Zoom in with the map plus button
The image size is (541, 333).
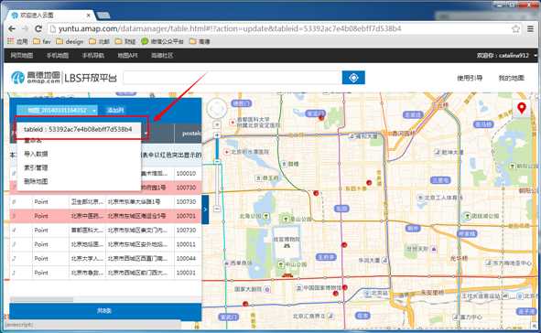(217, 135)
